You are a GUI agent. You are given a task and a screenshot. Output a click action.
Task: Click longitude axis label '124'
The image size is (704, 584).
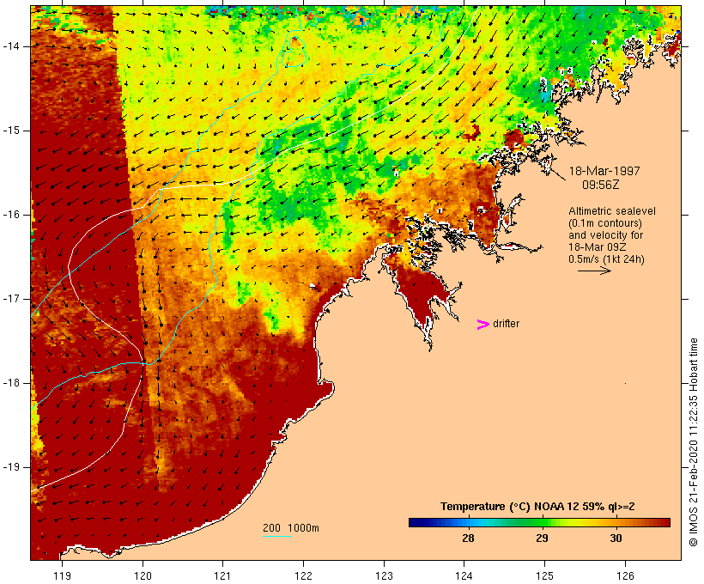(x=464, y=575)
